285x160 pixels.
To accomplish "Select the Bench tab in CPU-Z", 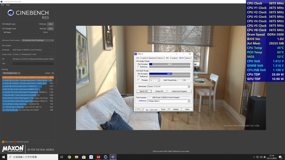I will tap(181, 58).
